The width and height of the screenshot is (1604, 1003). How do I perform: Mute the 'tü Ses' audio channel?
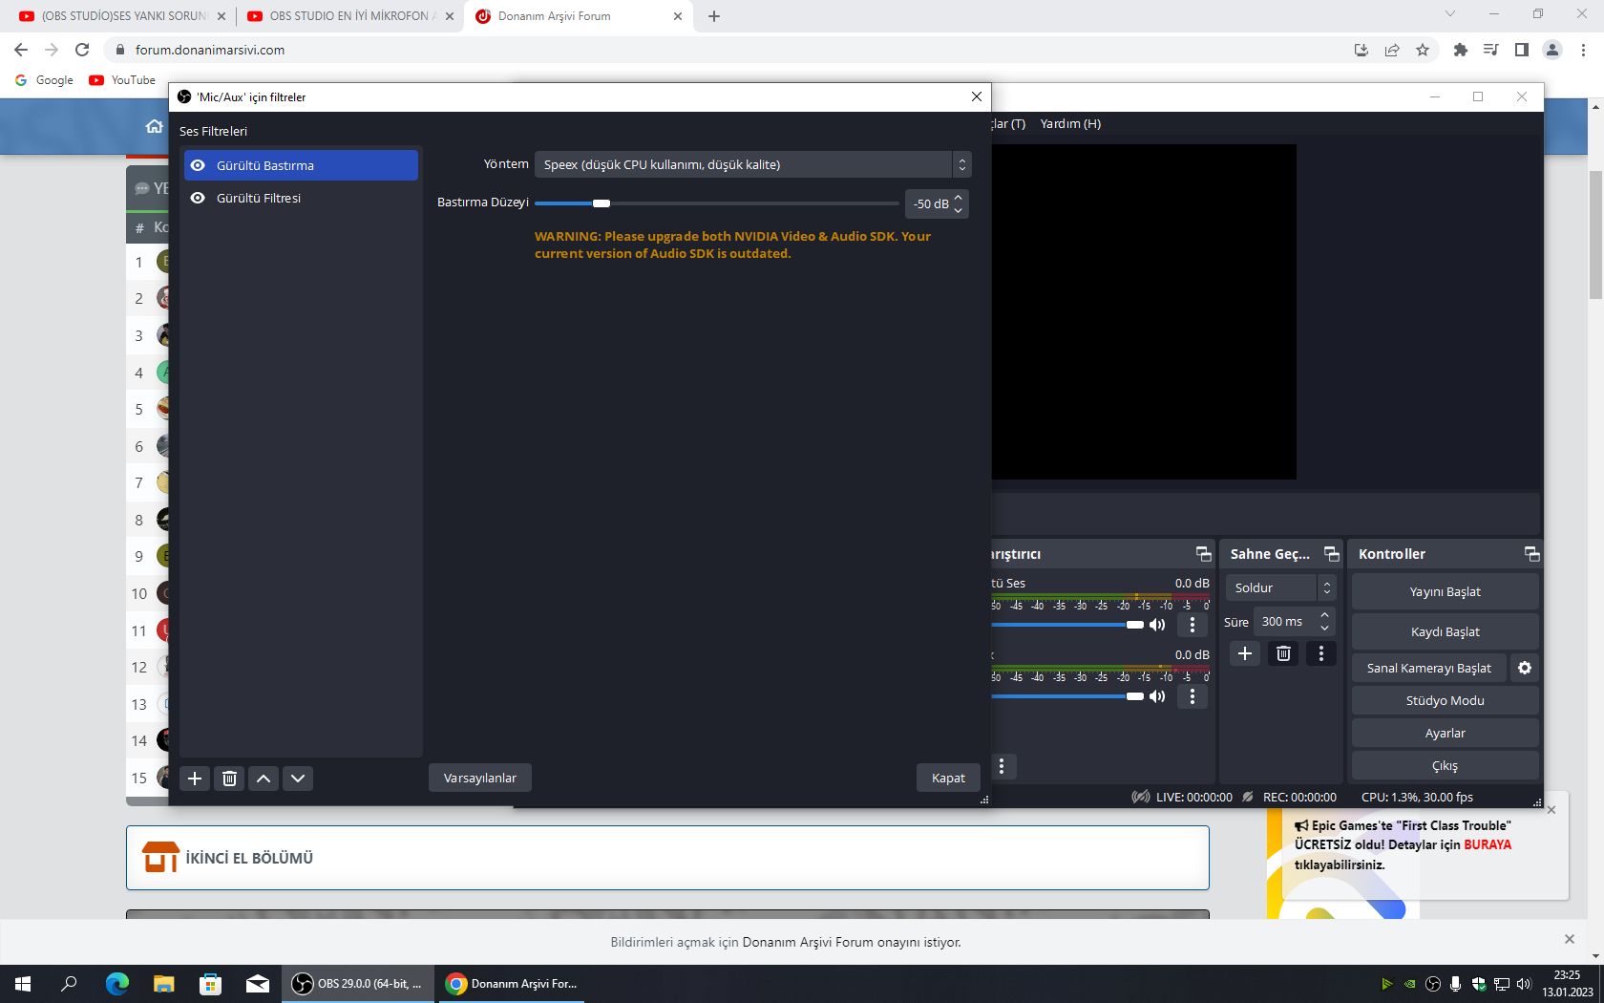(x=1158, y=625)
